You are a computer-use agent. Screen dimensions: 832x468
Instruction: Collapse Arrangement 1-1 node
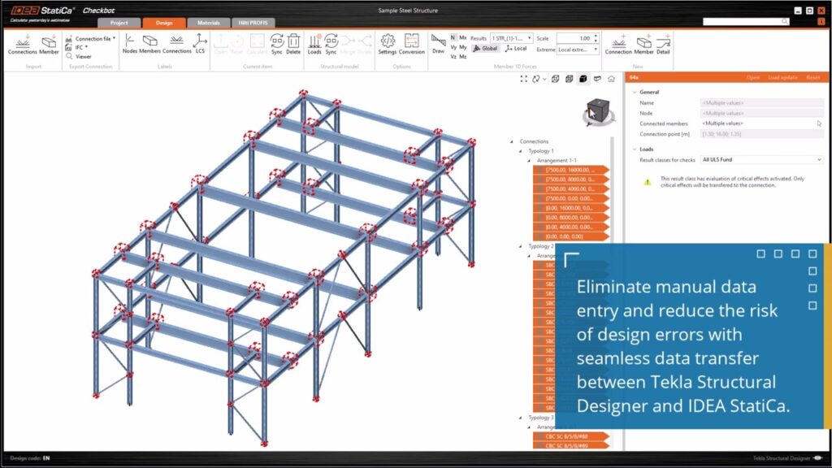pyautogui.click(x=529, y=161)
